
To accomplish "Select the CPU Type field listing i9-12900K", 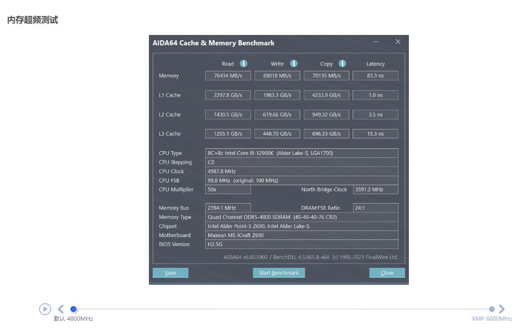I will [301, 153].
